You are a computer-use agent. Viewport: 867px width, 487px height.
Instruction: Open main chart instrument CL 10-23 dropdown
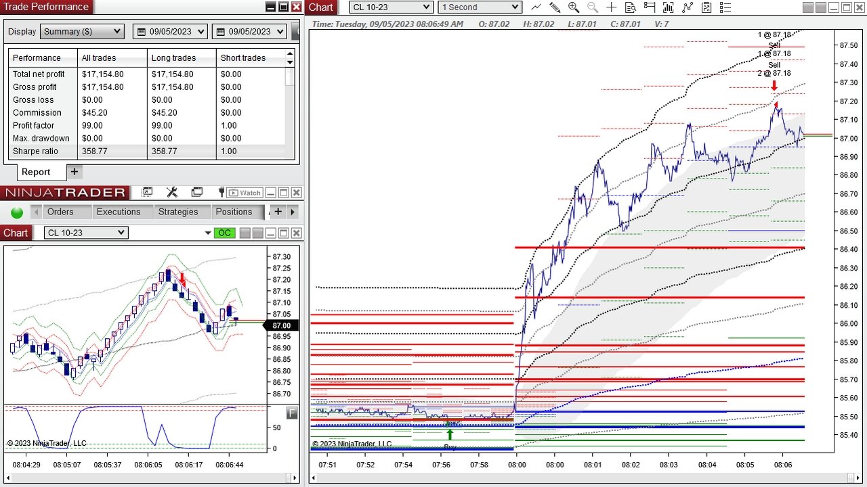point(391,7)
